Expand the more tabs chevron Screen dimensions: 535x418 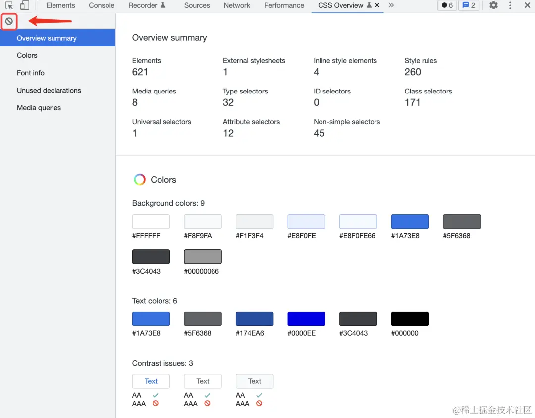(x=391, y=5)
